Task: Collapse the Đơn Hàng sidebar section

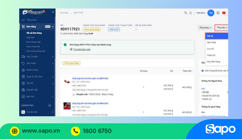Action: (x=53, y=27)
